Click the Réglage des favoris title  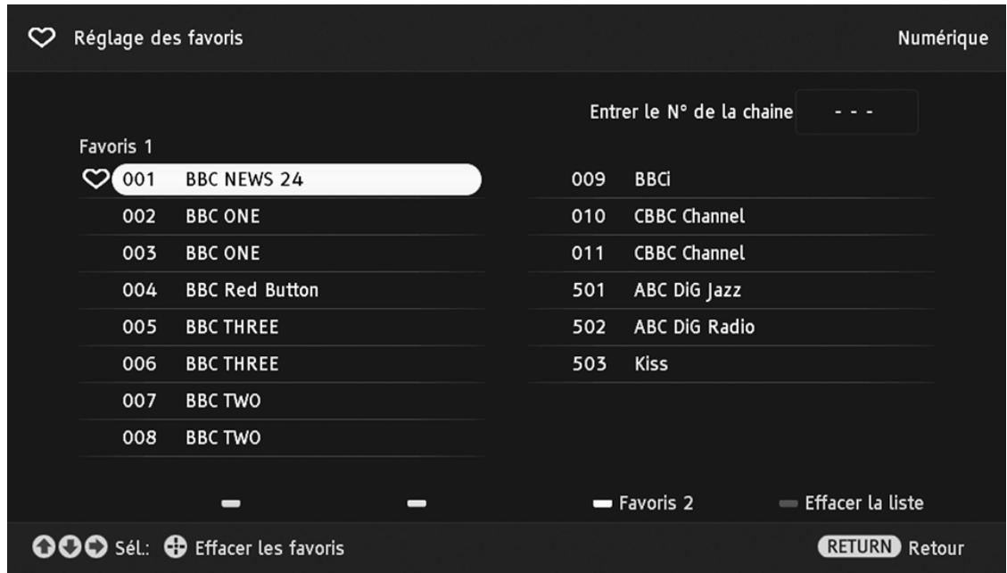coord(159,38)
